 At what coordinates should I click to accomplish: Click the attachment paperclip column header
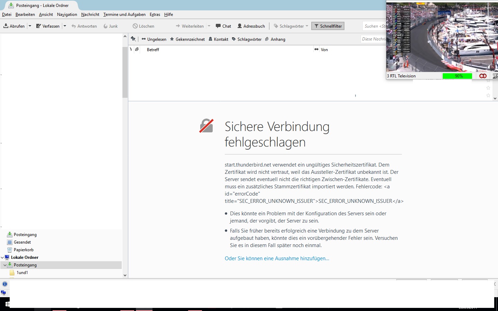coord(137,49)
